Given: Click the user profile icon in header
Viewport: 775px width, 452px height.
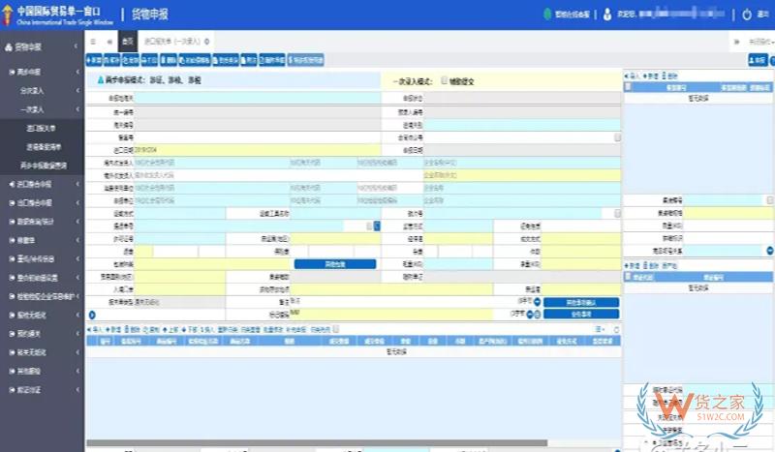Looking at the screenshot, I should (606, 15).
